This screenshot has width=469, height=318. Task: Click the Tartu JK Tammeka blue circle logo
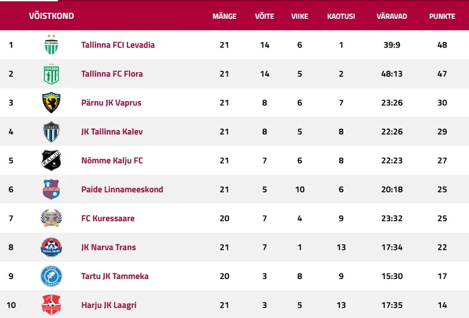pyautogui.click(x=51, y=276)
